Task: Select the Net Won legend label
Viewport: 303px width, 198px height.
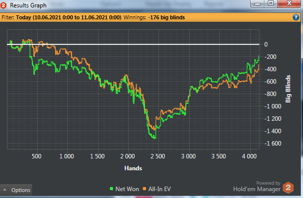Action: tap(127, 189)
